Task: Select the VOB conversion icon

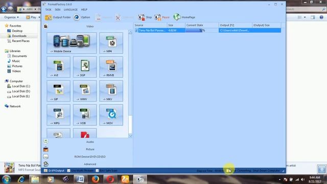Action: pos(85,114)
